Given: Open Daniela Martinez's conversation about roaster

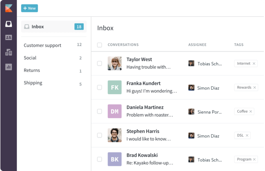Looking at the screenshot, I should (x=149, y=111).
